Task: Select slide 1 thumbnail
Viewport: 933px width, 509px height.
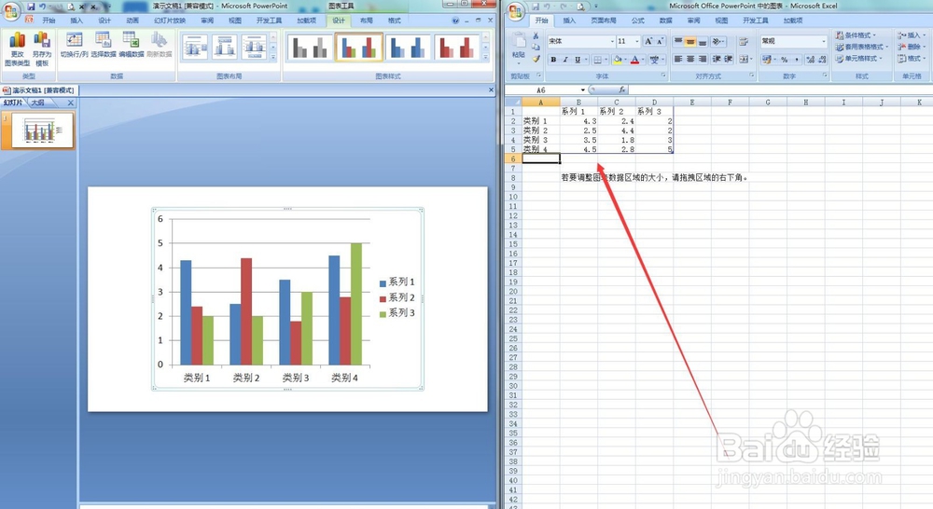Action: 42,131
